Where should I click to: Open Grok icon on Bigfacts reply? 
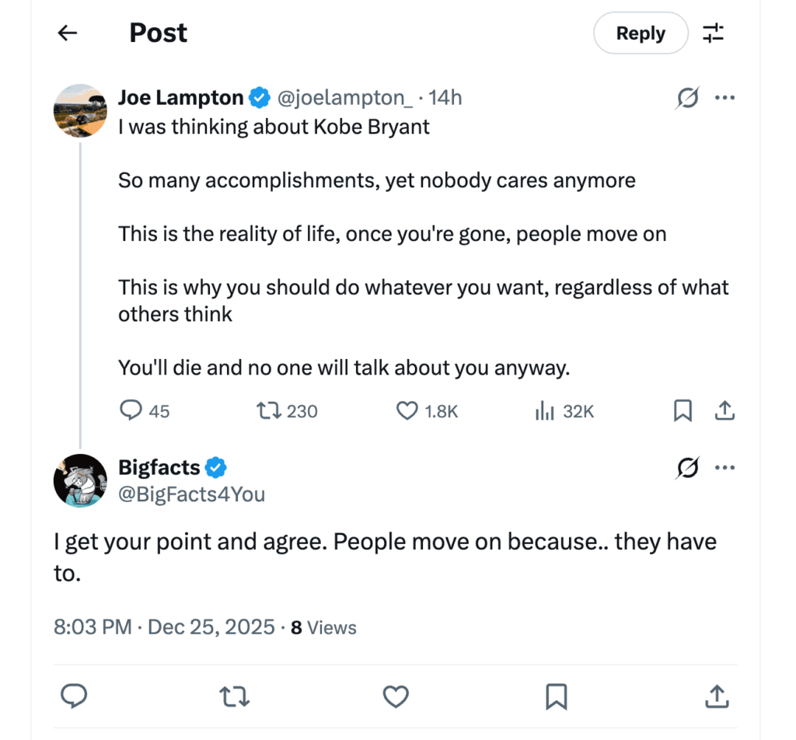pos(687,468)
